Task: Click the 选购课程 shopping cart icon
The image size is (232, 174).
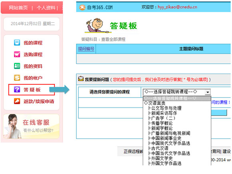Action: [17, 54]
